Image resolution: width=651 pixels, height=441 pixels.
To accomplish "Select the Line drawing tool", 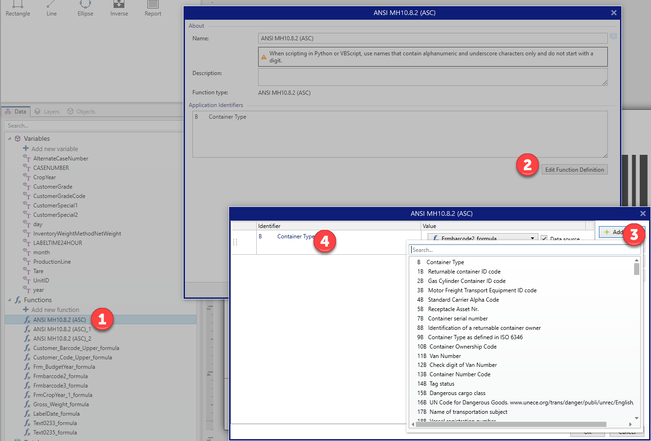I will pos(52,8).
